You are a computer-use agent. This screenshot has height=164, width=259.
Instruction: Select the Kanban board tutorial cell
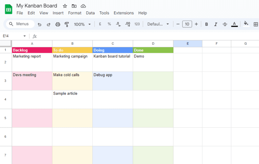point(113,62)
